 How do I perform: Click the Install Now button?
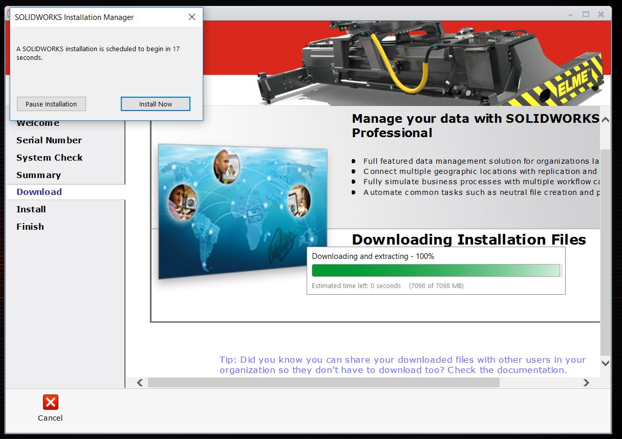156,104
